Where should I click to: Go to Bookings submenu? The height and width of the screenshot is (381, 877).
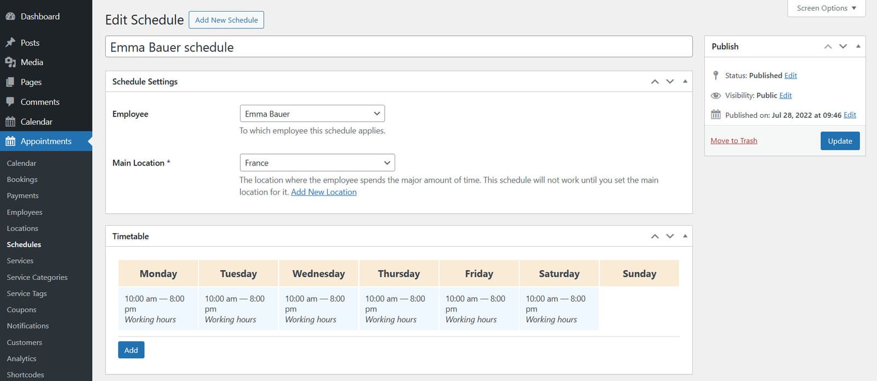pos(22,179)
